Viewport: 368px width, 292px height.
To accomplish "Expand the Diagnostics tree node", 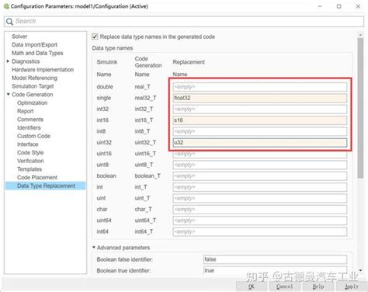I will [x=8, y=61].
